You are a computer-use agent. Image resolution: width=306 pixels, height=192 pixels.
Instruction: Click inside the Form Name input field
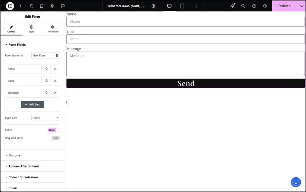click(x=42, y=55)
